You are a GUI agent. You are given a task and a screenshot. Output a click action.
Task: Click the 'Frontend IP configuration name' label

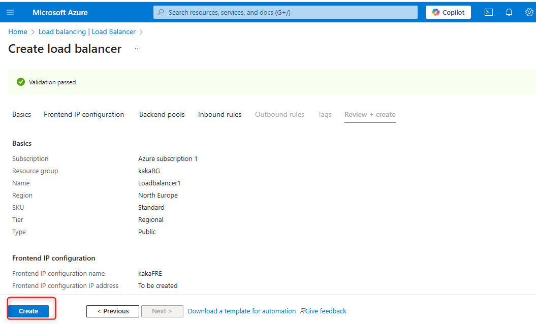pyautogui.click(x=58, y=273)
